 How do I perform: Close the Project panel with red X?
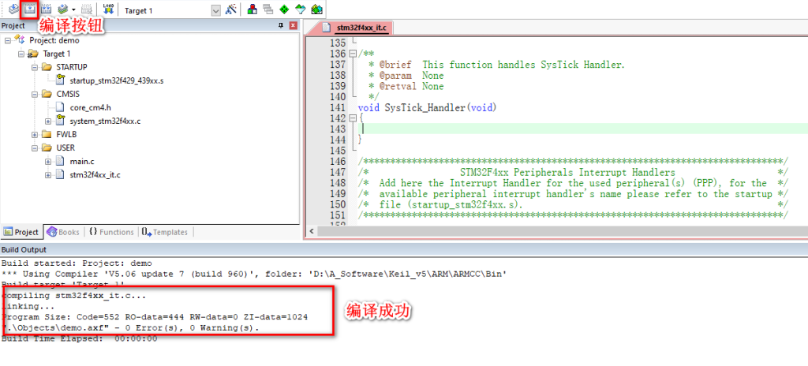click(293, 25)
